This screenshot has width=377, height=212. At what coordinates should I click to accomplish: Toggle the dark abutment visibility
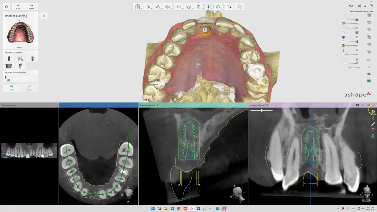click(x=343, y=37)
